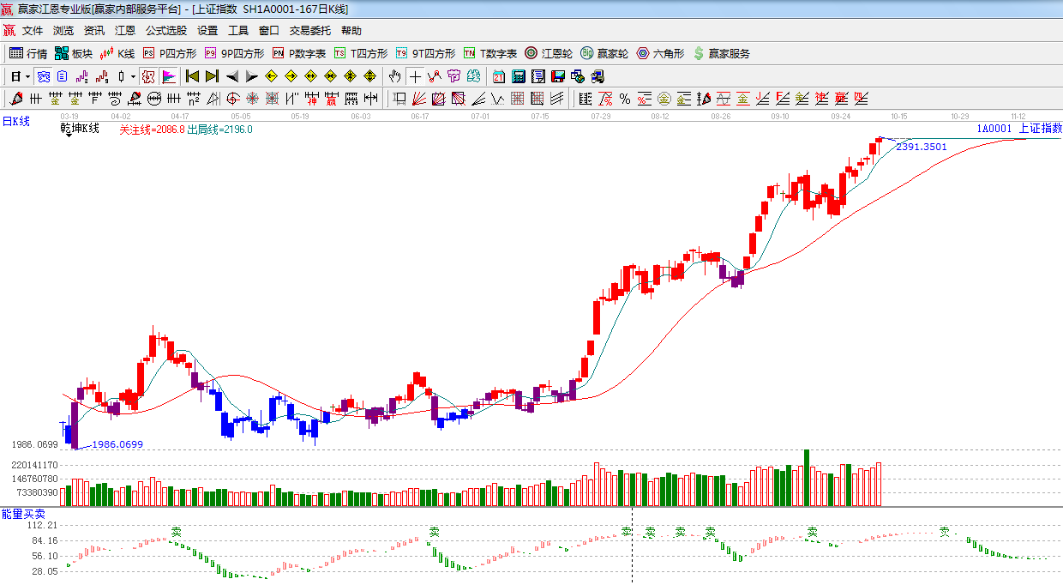The width and height of the screenshot is (1063, 585).
Task: Open the 行情 market quotes view
Action: click(x=28, y=53)
